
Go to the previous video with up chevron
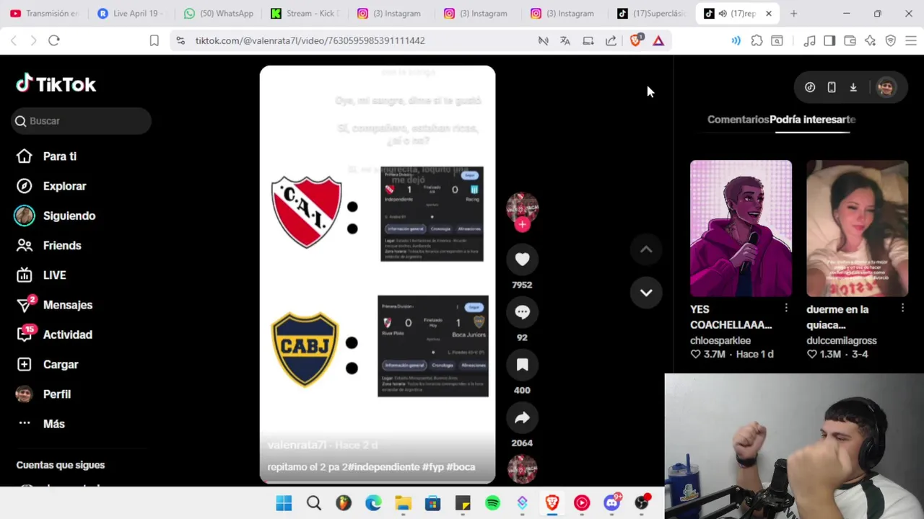[646, 249]
